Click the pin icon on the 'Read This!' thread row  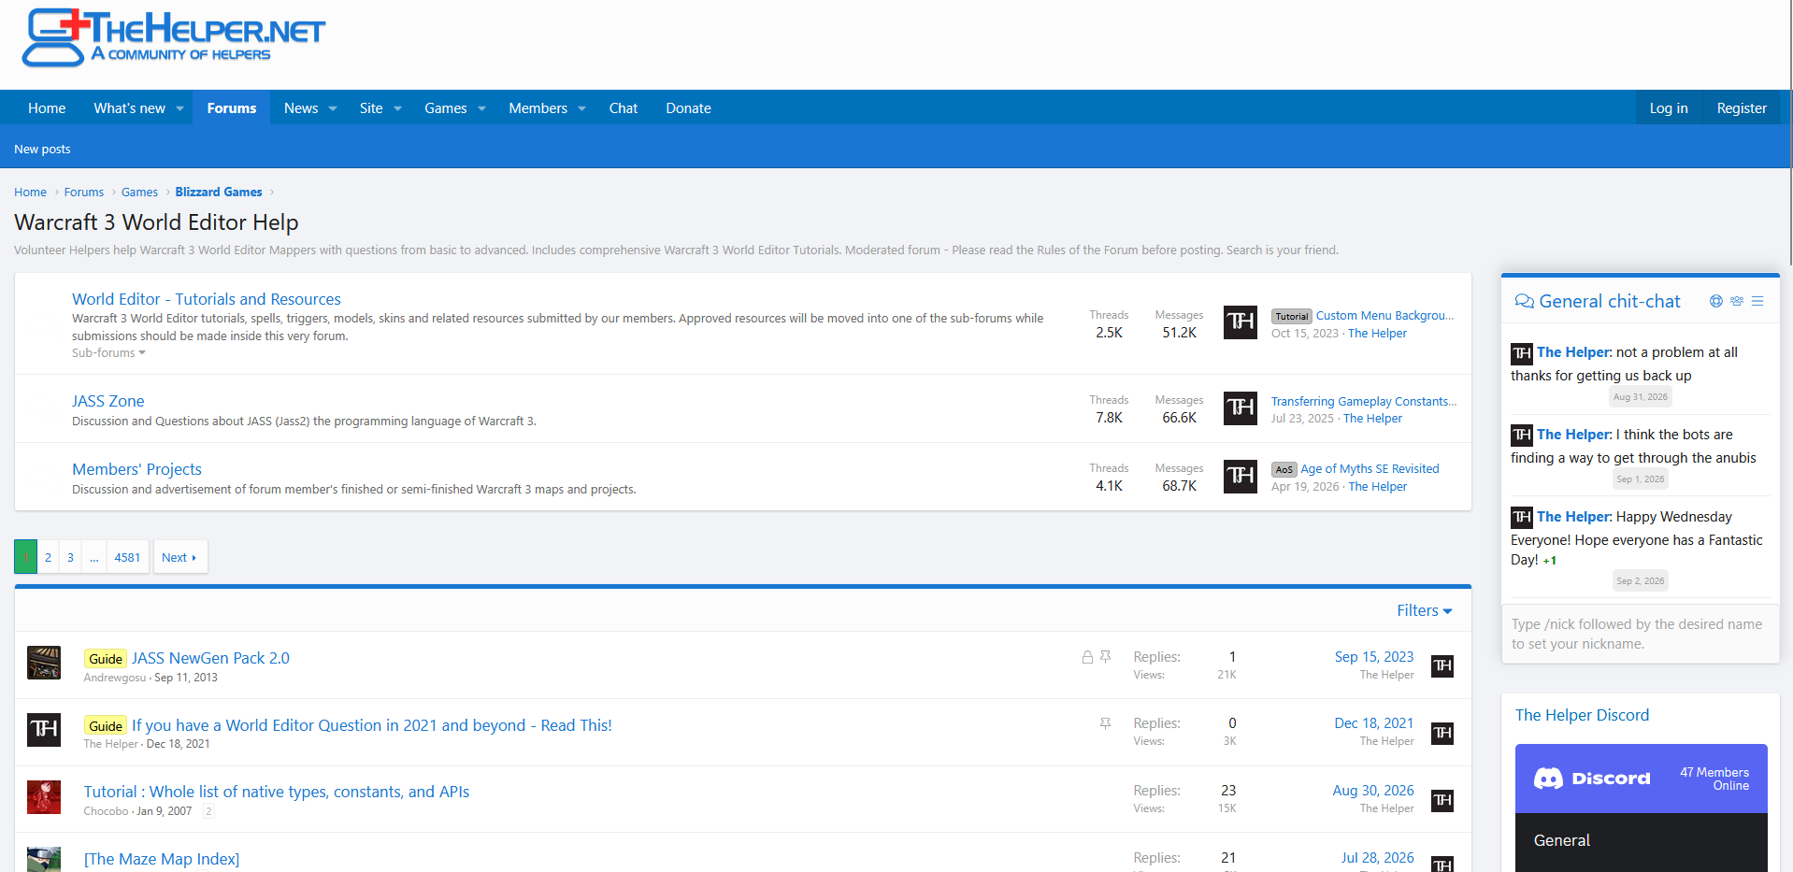tap(1106, 723)
